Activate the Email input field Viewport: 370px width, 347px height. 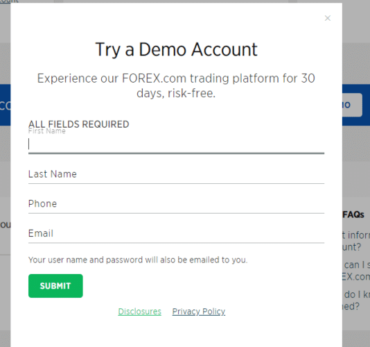[x=176, y=234]
